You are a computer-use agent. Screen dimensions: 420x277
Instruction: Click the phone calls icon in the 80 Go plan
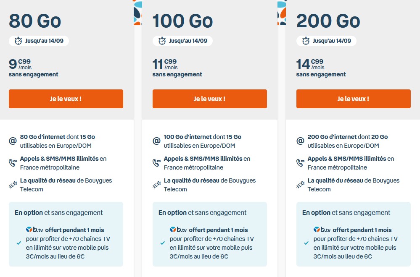(13, 163)
